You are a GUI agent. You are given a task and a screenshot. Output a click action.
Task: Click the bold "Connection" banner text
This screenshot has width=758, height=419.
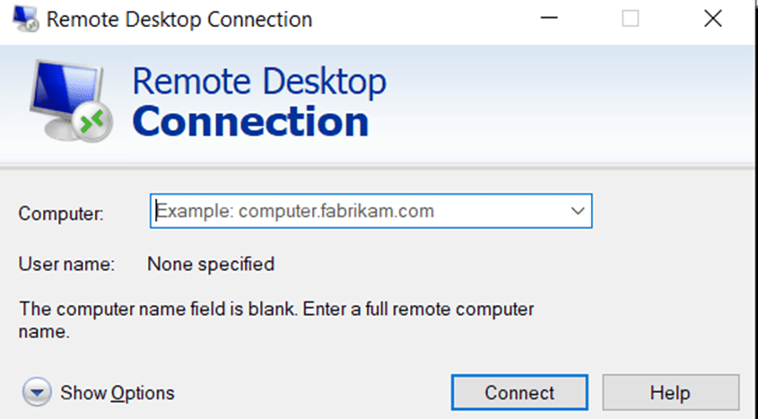[x=250, y=122]
